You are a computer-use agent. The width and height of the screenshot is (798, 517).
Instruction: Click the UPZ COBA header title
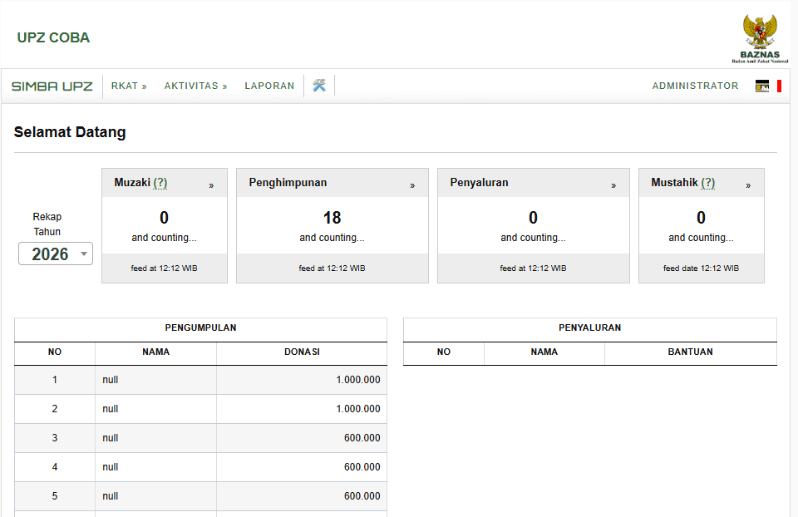coord(53,37)
